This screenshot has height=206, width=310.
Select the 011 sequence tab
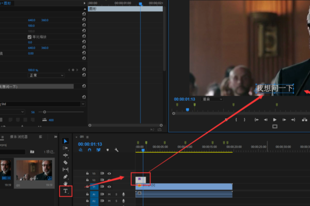(x=82, y=137)
